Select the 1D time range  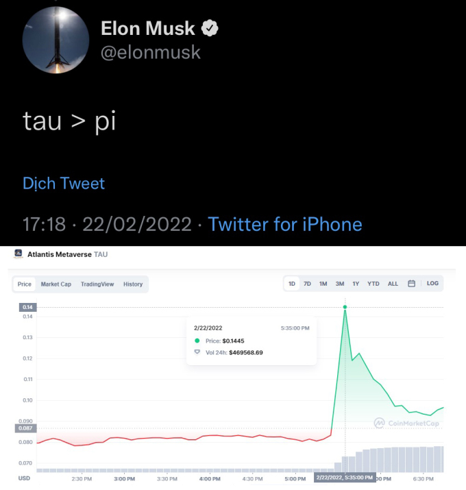point(292,284)
